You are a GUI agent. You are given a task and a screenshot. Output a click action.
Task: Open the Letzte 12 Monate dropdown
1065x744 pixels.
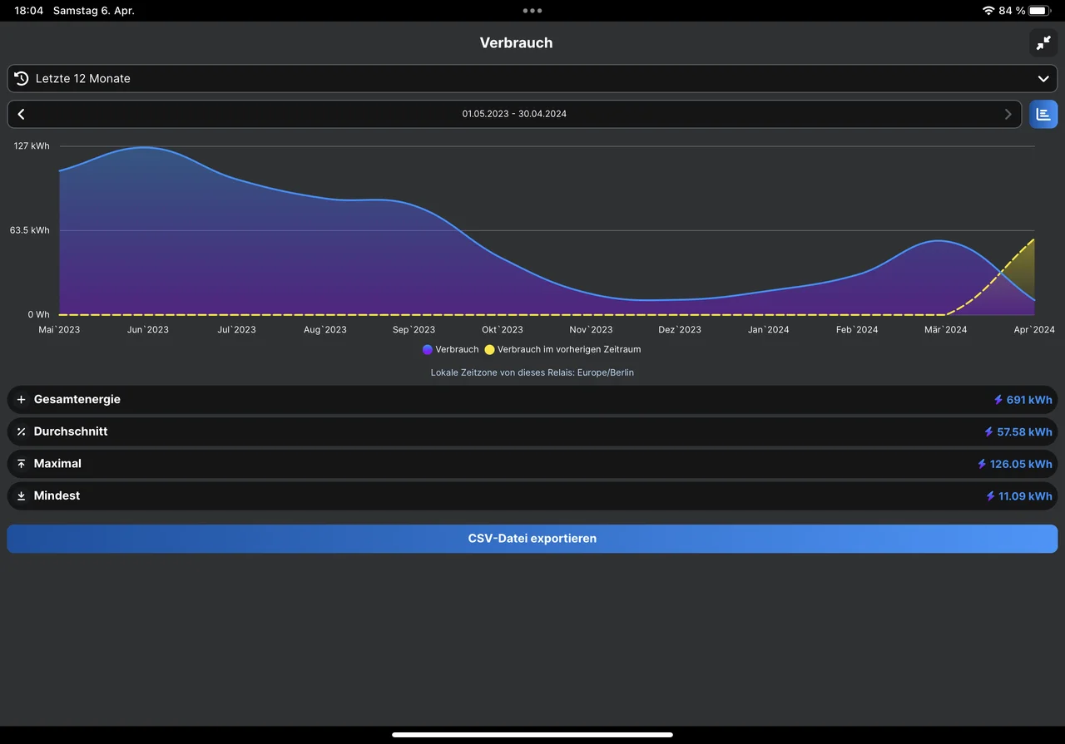[532, 78]
